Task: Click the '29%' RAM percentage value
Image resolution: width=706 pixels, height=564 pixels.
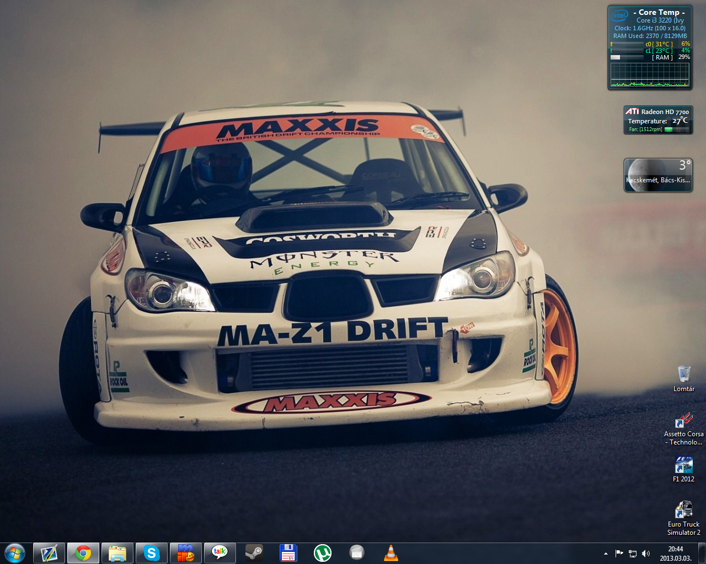Action: tap(684, 57)
